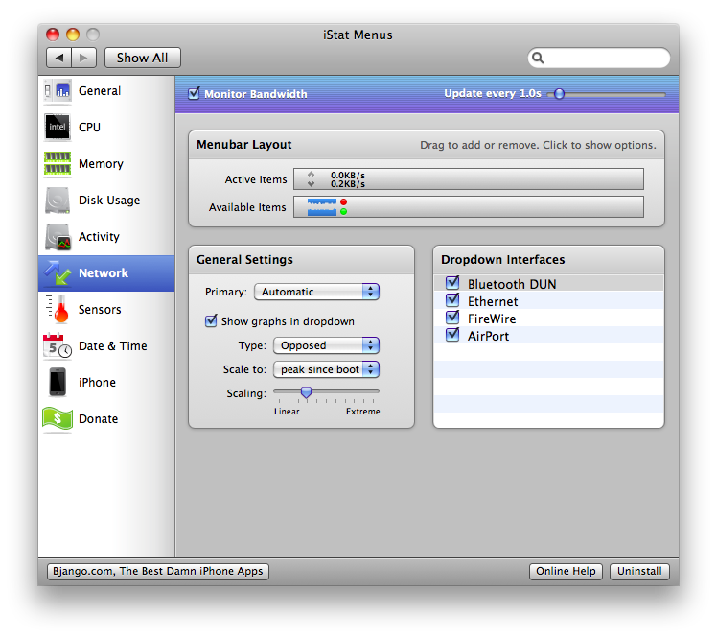Click the blue bandwidth graph available item
Viewport: 717px width, 638px height.
click(322, 207)
